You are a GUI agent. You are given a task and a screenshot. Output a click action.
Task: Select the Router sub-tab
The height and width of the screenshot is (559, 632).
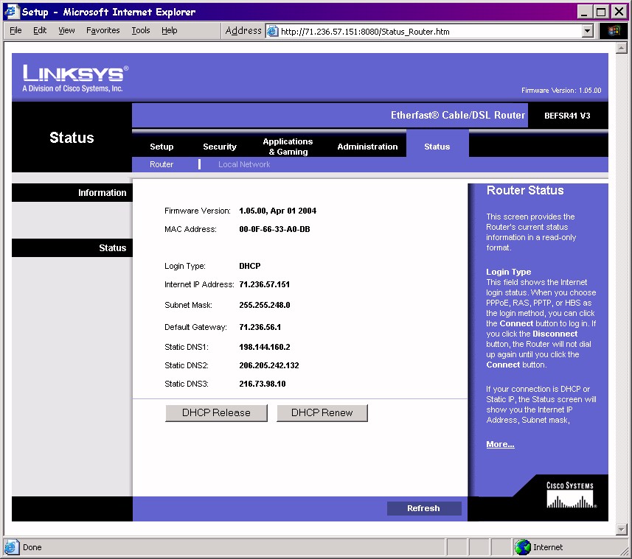click(x=162, y=164)
